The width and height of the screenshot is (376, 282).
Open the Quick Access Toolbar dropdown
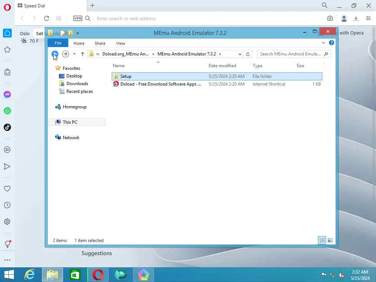78,33
